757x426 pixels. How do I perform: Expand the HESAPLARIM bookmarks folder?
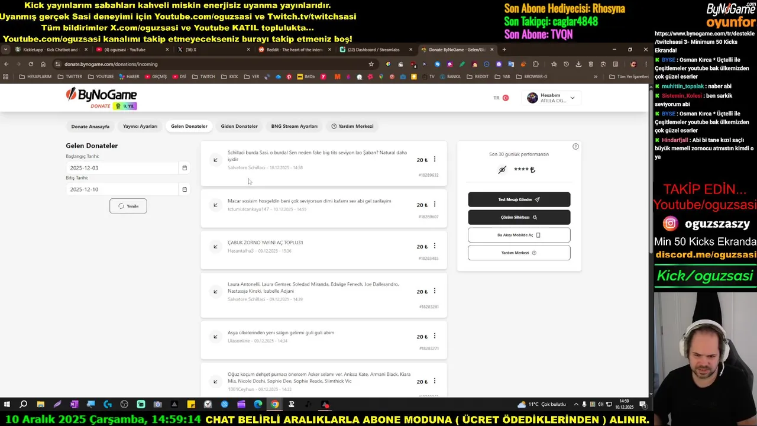pos(35,76)
